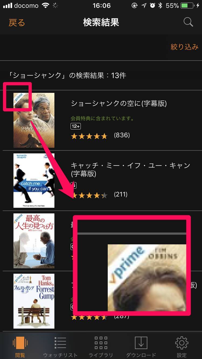The width and height of the screenshot is (202, 359).
Task: Select ショーシャンクの空に(字幕版) title
Action: tap(119, 103)
